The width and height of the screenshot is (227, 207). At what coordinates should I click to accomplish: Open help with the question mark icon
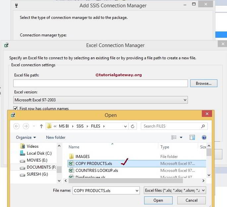(x=204, y=137)
